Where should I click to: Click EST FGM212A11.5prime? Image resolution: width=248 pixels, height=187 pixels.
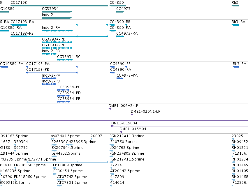pos(111,162)
